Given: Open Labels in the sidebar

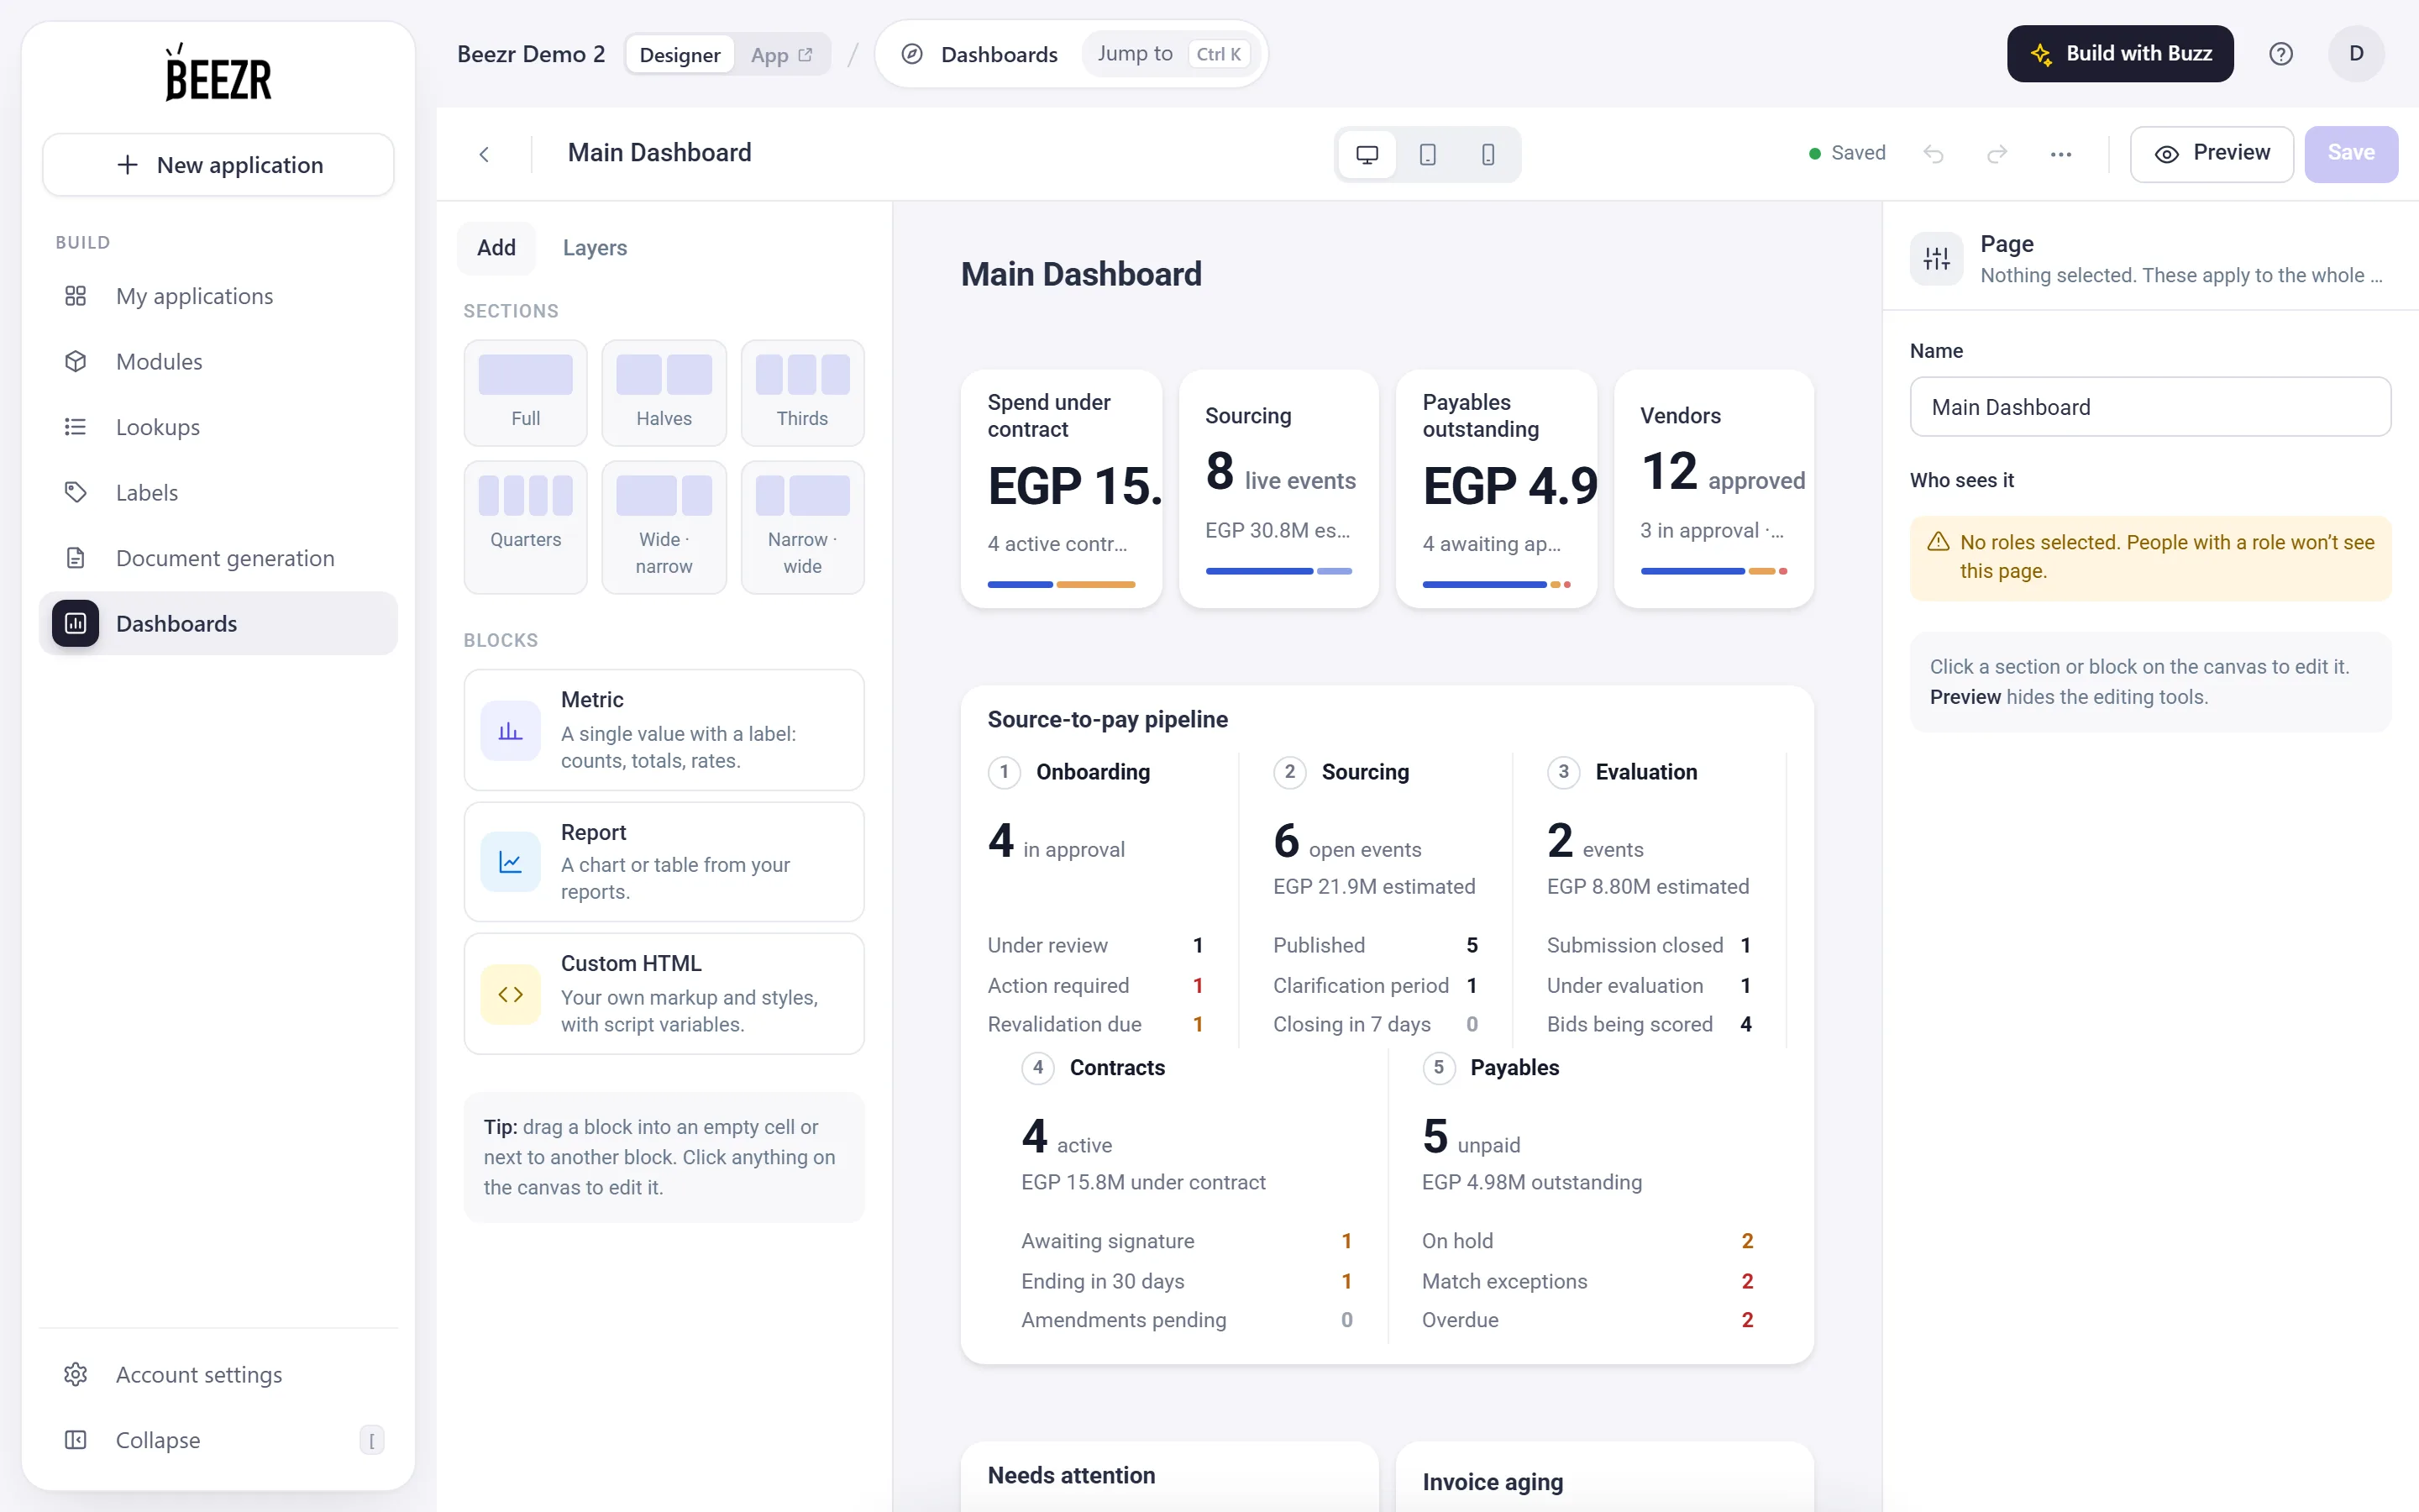Looking at the screenshot, I should pyautogui.click(x=218, y=493).
